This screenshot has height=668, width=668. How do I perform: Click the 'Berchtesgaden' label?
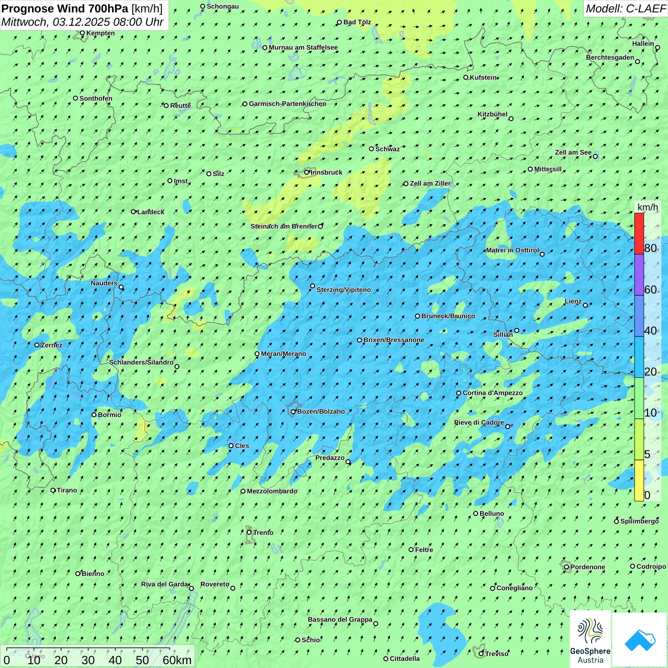[x=610, y=57]
